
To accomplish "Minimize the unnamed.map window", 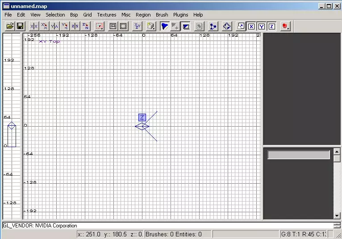I will [x=321, y=6].
